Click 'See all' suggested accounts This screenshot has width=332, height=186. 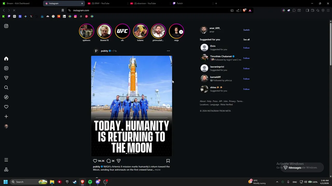(246, 40)
